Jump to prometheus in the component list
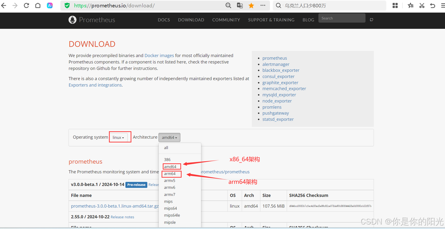The height and width of the screenshot is (229, 445). 275,58
